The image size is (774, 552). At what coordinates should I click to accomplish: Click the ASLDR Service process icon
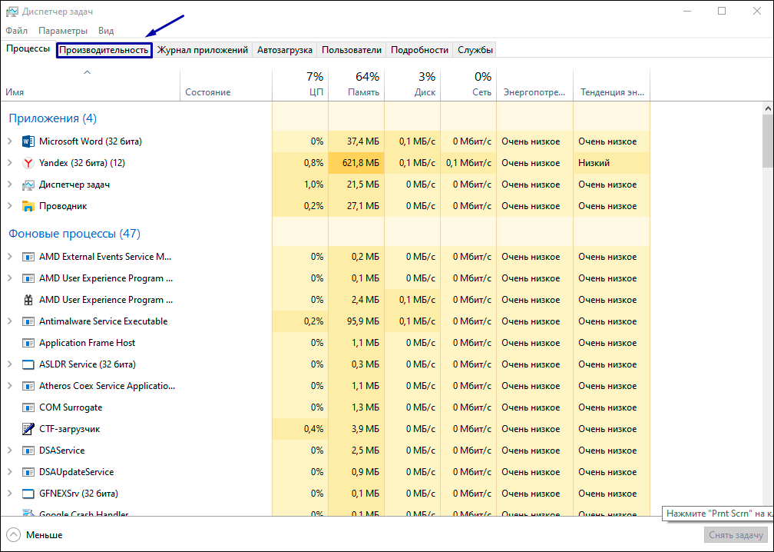tap(28, 364)
